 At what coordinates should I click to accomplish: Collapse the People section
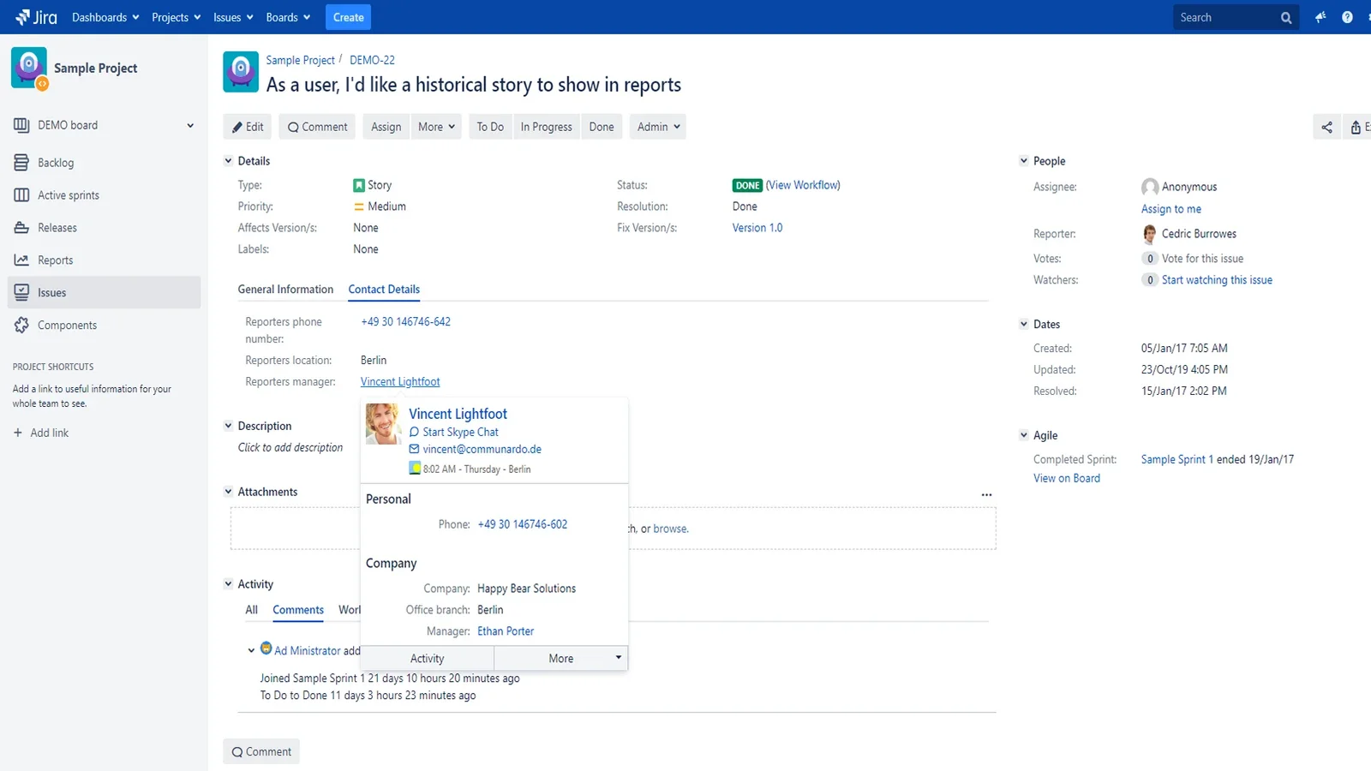point(1023,161)
